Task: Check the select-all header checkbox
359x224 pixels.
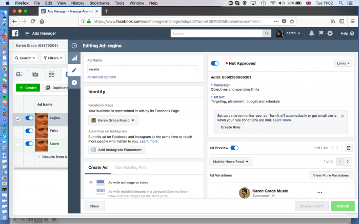Action: (18, 105)
